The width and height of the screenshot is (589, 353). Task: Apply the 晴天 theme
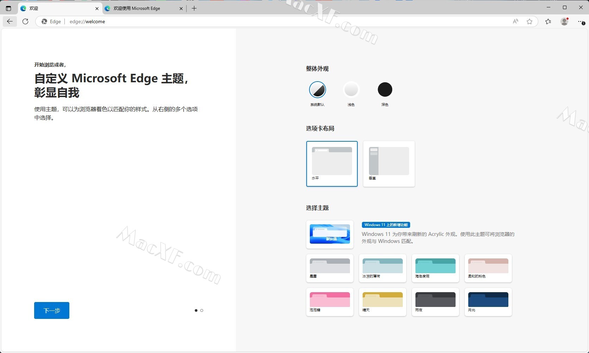click(x=383, y=302)
